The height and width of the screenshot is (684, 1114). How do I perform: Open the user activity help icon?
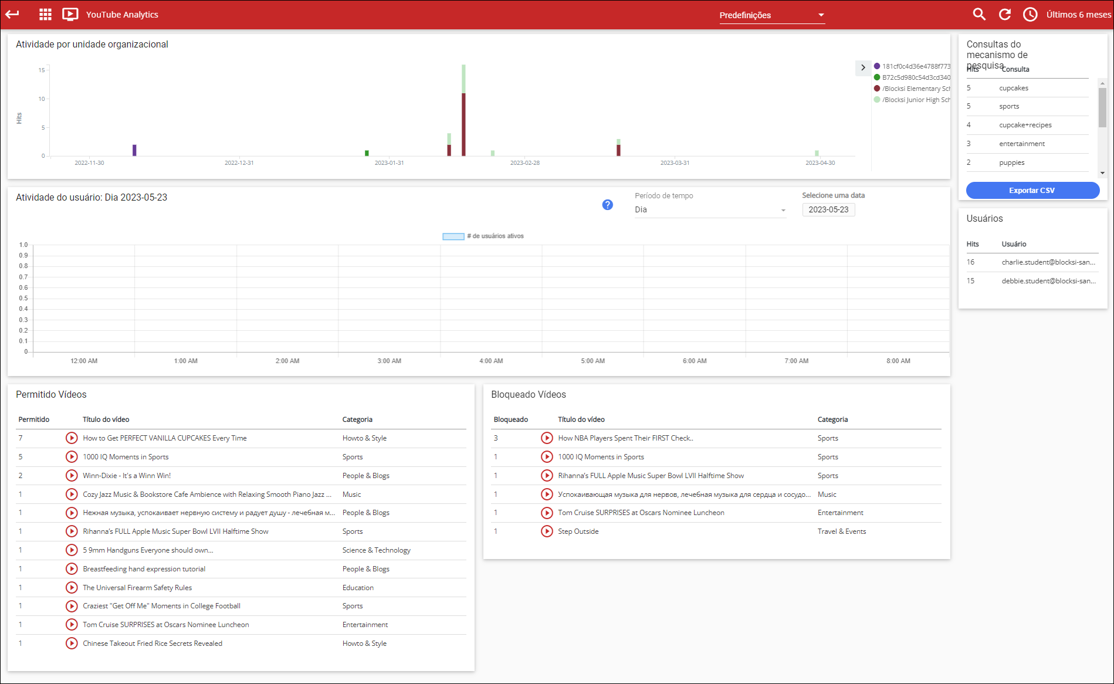tap(608, 205)
